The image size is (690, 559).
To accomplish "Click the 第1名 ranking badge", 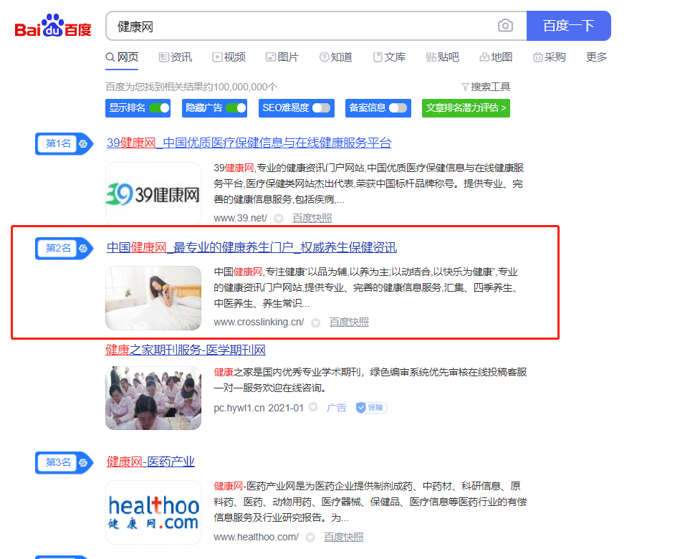I will click(64, 143).
